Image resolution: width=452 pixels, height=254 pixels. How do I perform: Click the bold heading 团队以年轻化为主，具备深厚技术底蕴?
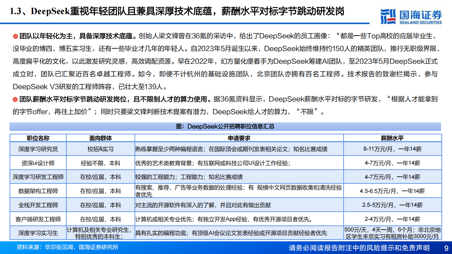coord(77,36)
